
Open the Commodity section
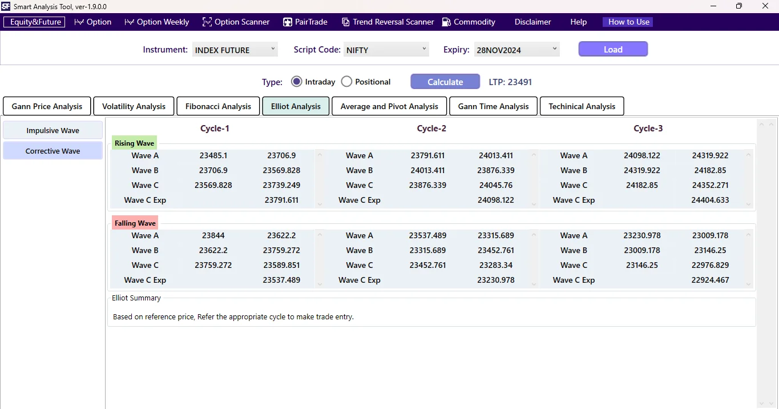[x=468, y=22]
